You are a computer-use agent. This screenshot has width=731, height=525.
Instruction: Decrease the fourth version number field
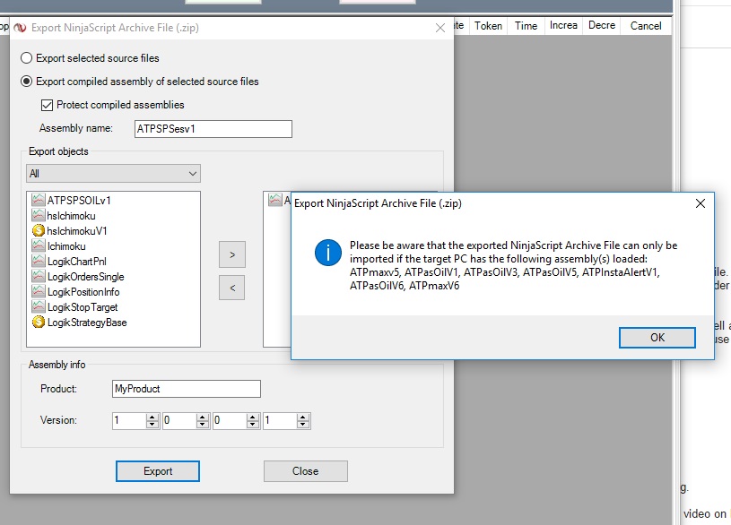(x=302, y=424)
